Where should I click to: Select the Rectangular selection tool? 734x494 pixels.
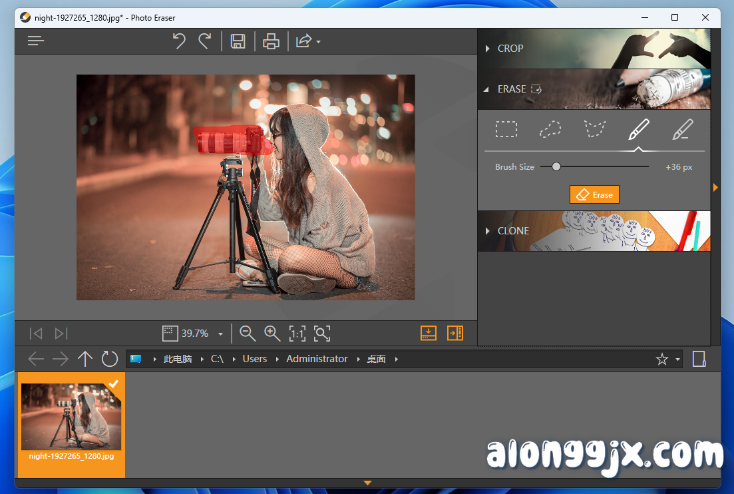[x=506, y=129]
